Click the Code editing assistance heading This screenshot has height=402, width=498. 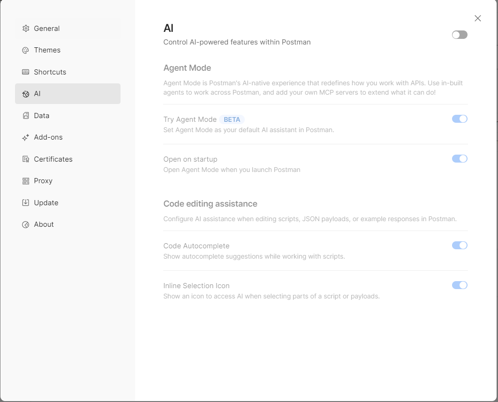[x=210, y=204]
